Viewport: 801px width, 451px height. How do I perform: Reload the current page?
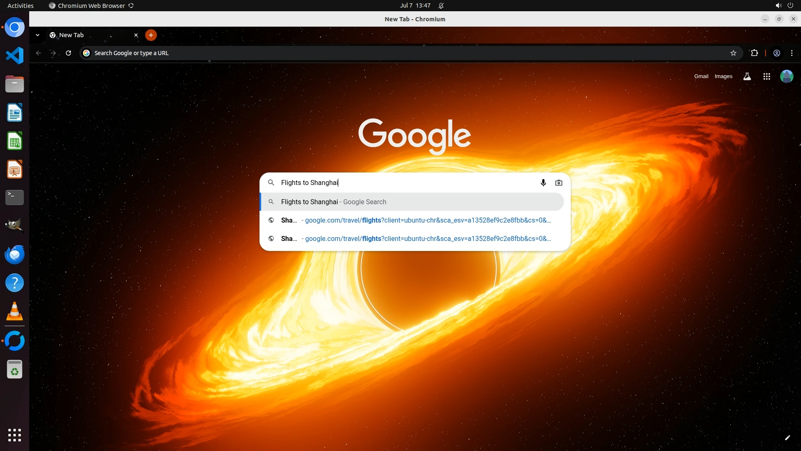[x=68, y=53]
